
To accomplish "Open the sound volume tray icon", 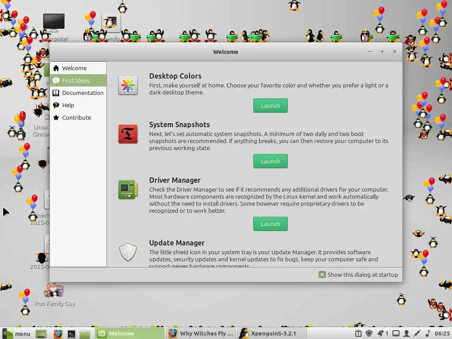I will [x=428, y=334].
